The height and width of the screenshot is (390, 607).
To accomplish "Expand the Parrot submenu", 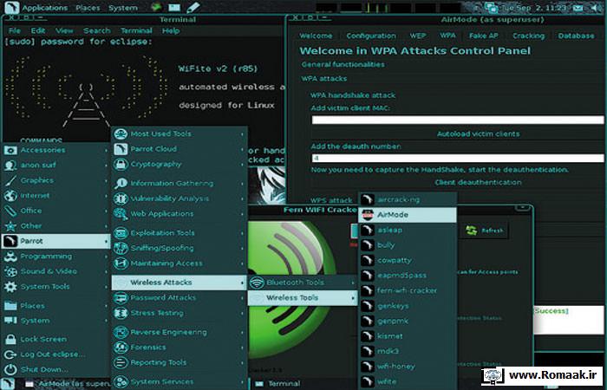I will click(55, 242).
